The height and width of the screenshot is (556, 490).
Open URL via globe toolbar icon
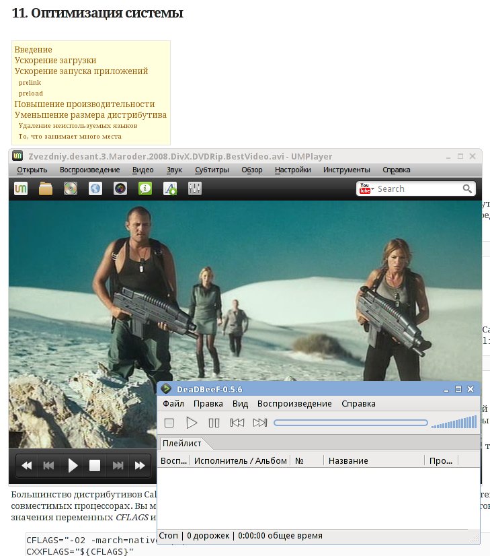pyautogui.click(x=95, y=188)
